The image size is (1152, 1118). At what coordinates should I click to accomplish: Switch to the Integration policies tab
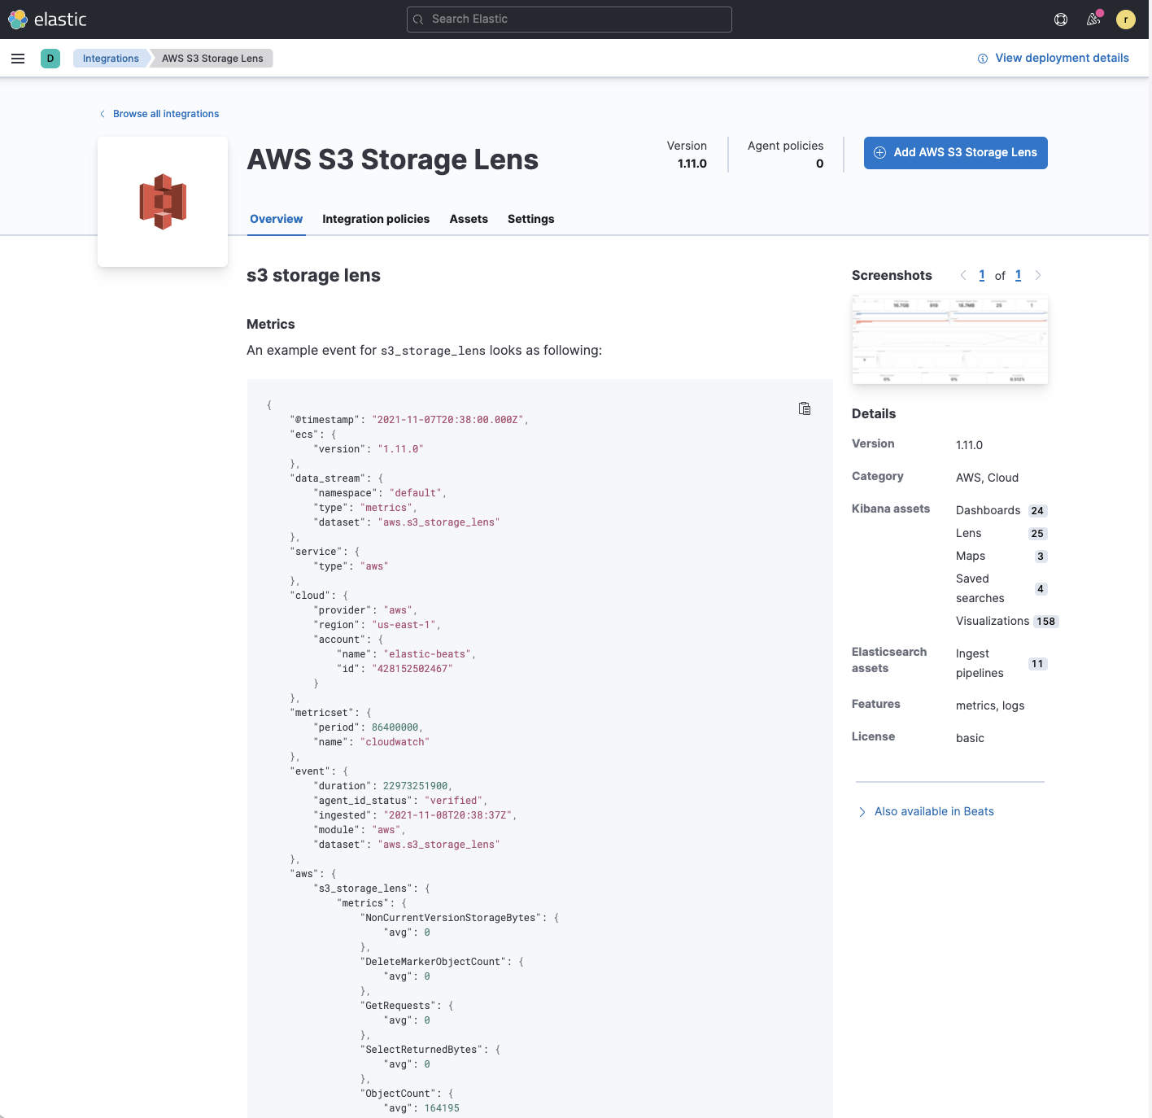[376, 219]
